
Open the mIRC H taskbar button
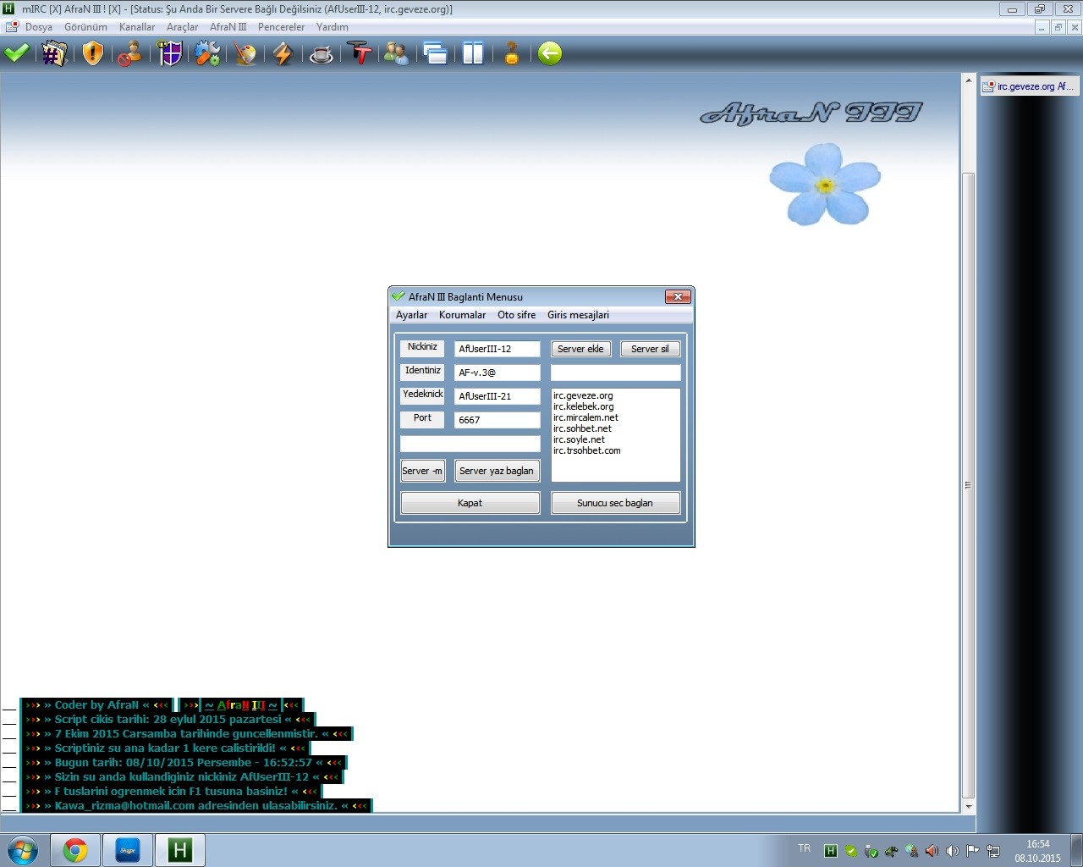coord(179,850)
